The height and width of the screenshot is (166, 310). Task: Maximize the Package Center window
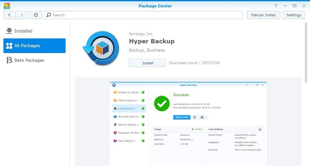294,6
